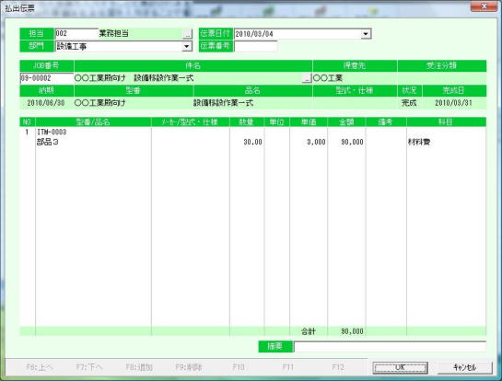
Task: Click the 備考 column header
Action: [386, 121]
